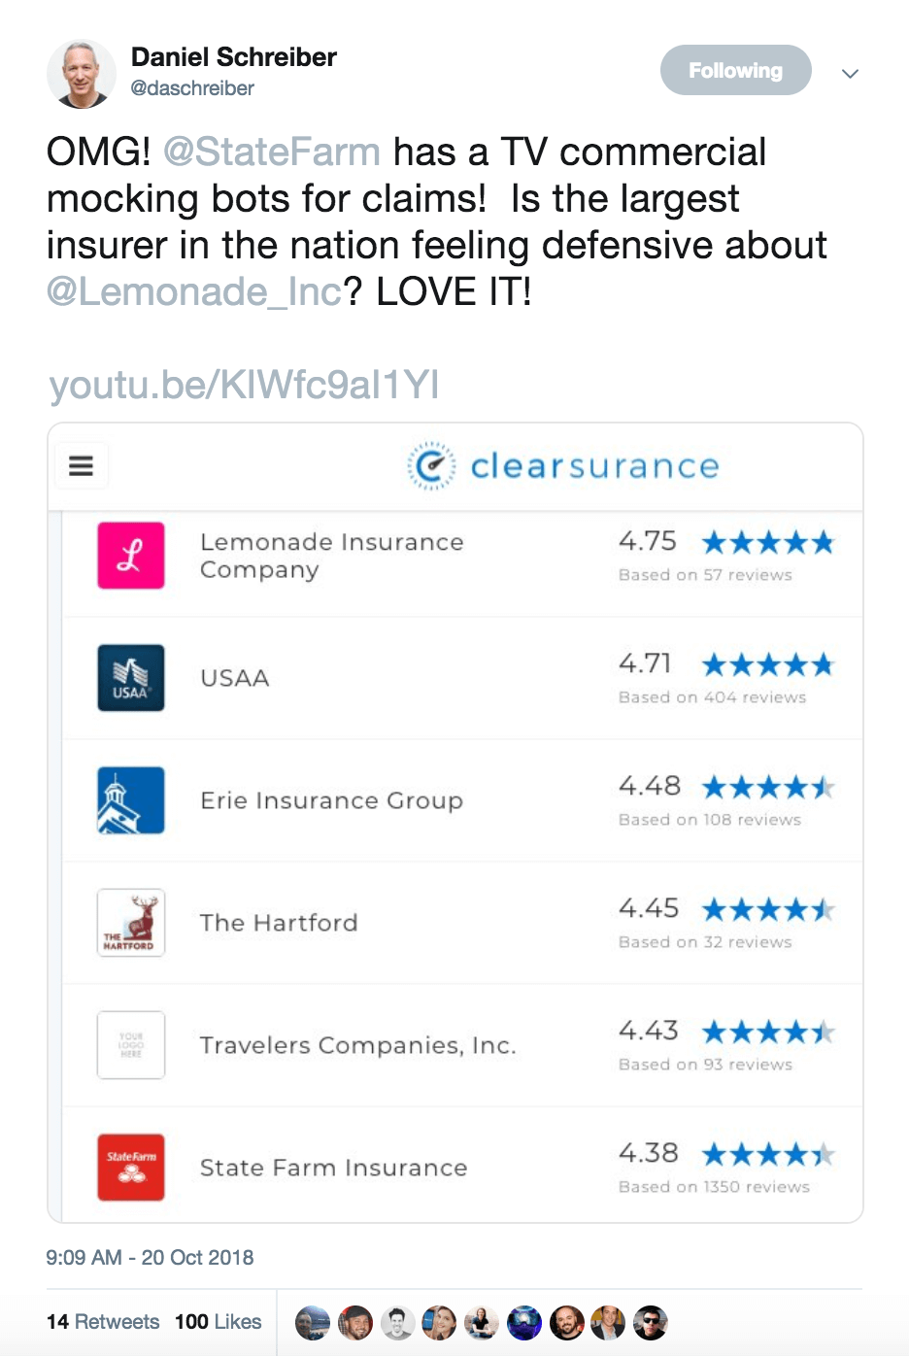Image resolution: width=909 pixels, height=1356 pixels.
Task: Toggle the Following button
Action: click(735, 71)
